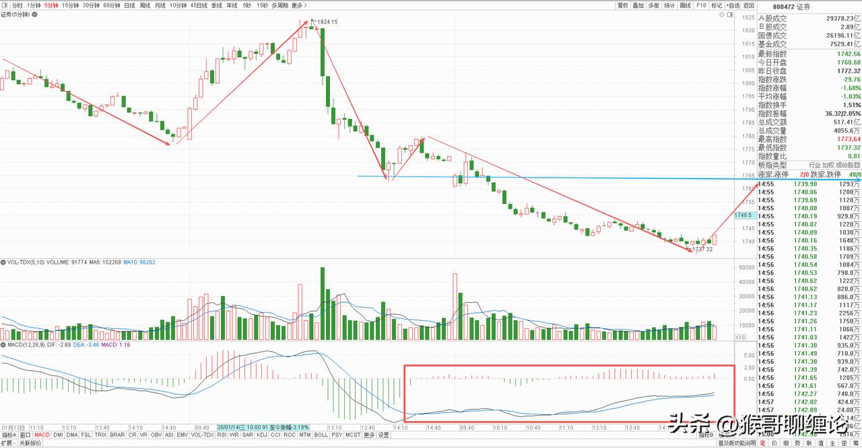Open 多周期 multi-period view
Screen dimensions: 862x448
(x=280, y=5)
